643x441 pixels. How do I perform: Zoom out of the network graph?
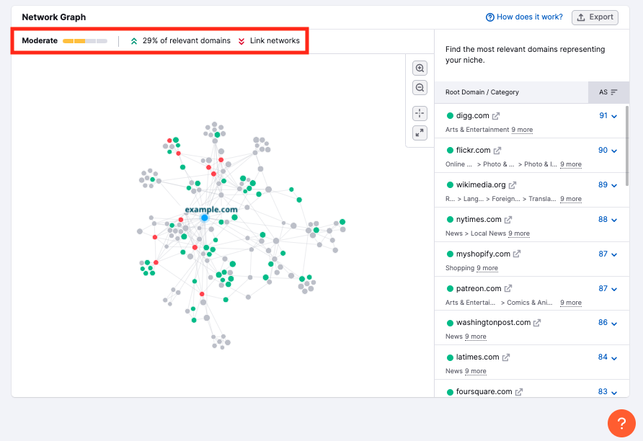pyautogui.click(x=420, y=88)
